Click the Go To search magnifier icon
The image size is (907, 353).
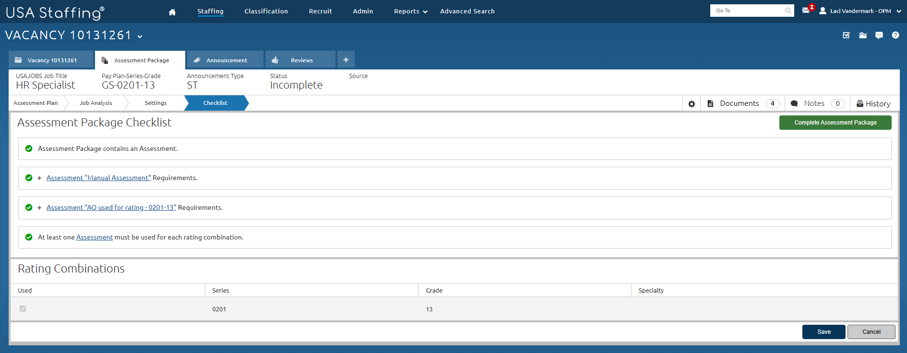[x=788, y=11]
